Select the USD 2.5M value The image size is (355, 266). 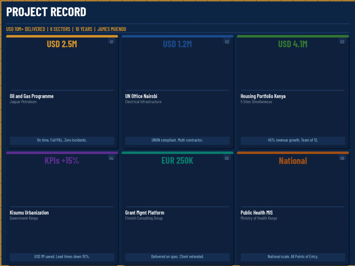(x=62, y=44)
